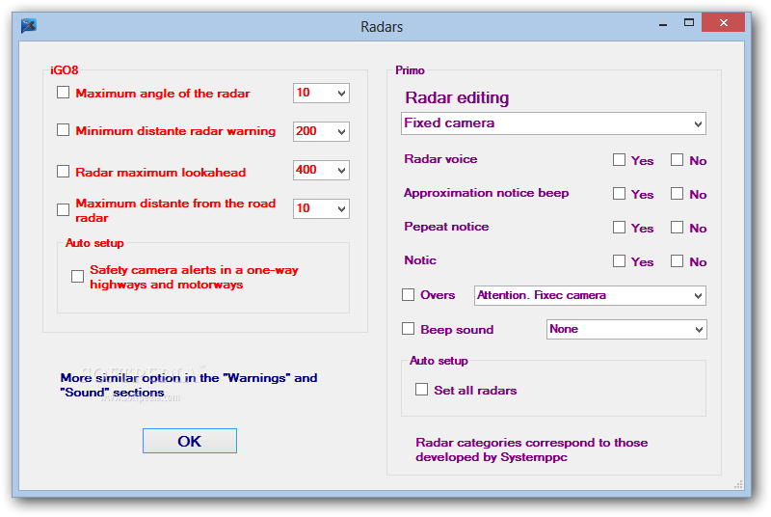The height and width of the screenshot is (517, 771).
Task: Minimize the Radars window
Action: (663, 23)
